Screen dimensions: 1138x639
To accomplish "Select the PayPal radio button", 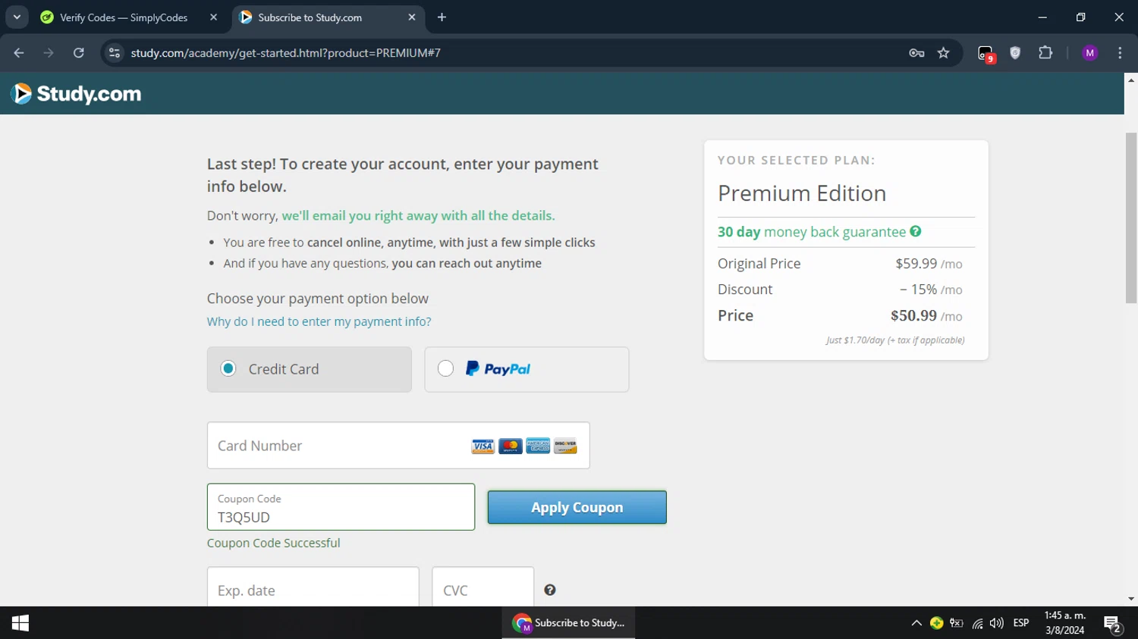I will (446, 368).
